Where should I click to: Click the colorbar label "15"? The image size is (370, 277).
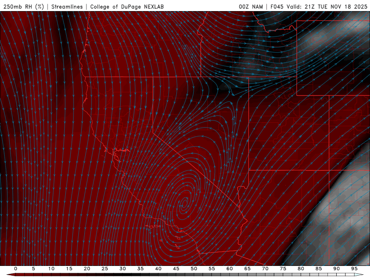pos(69,269)
